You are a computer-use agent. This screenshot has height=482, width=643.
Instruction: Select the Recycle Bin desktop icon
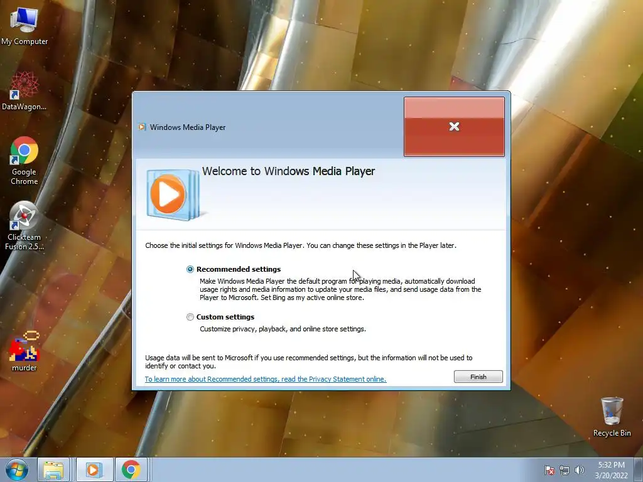tap(612, 417)
